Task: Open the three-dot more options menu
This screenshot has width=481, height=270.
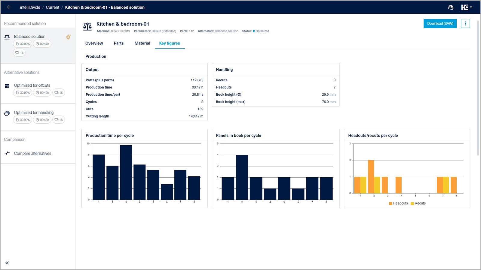Action: coord(465,23)
